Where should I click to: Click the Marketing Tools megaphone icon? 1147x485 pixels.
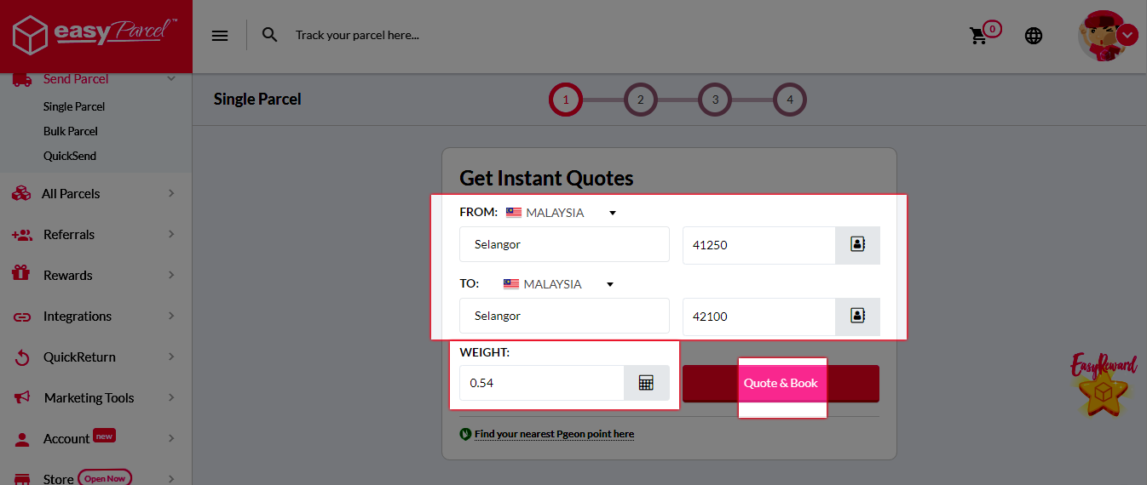[x=23, y=397]
